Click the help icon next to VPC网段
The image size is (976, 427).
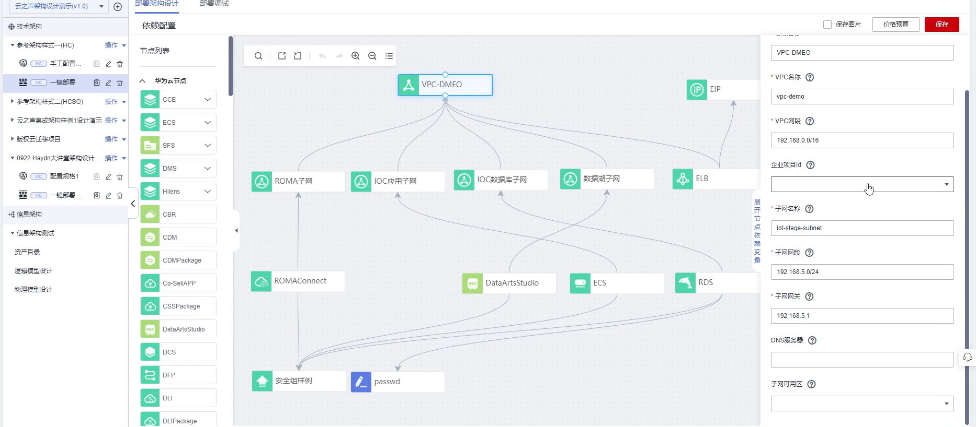point(810,121)
